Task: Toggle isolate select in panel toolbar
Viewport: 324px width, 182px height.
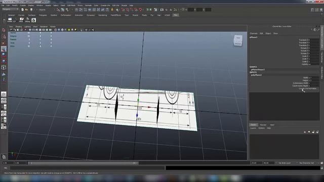Action: (x=82, y=30)
